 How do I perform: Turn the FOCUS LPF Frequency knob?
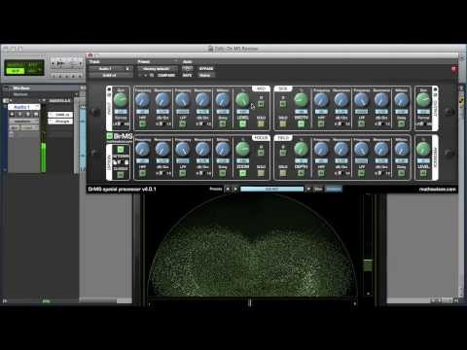[x=183, y=149]
